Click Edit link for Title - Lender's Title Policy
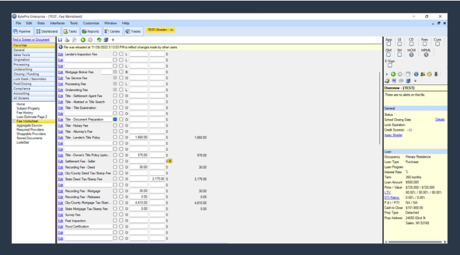The image size is (460, 255). tap(61, 137)
